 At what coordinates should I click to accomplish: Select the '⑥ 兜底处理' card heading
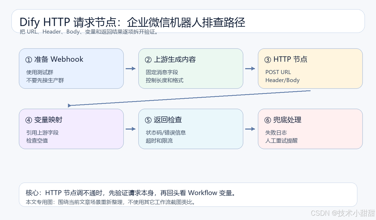(x=283, y=120)
